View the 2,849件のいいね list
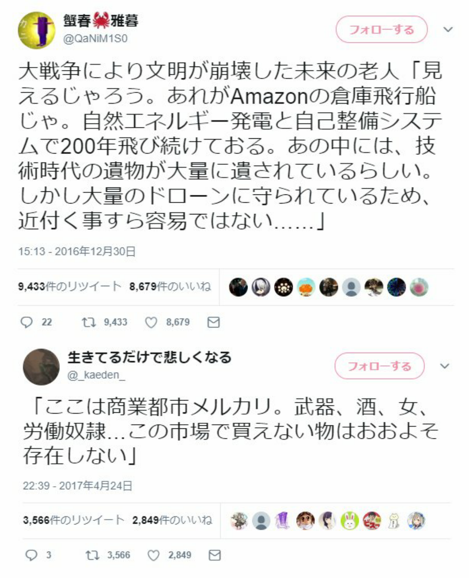The image size is (469, 578). click(x=172, y=520)
